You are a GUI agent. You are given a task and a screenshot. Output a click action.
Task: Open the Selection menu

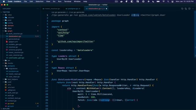tap(40, 2)
